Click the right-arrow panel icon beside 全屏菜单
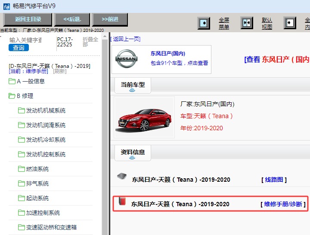The image size is (310, 235). pos(204,23)
